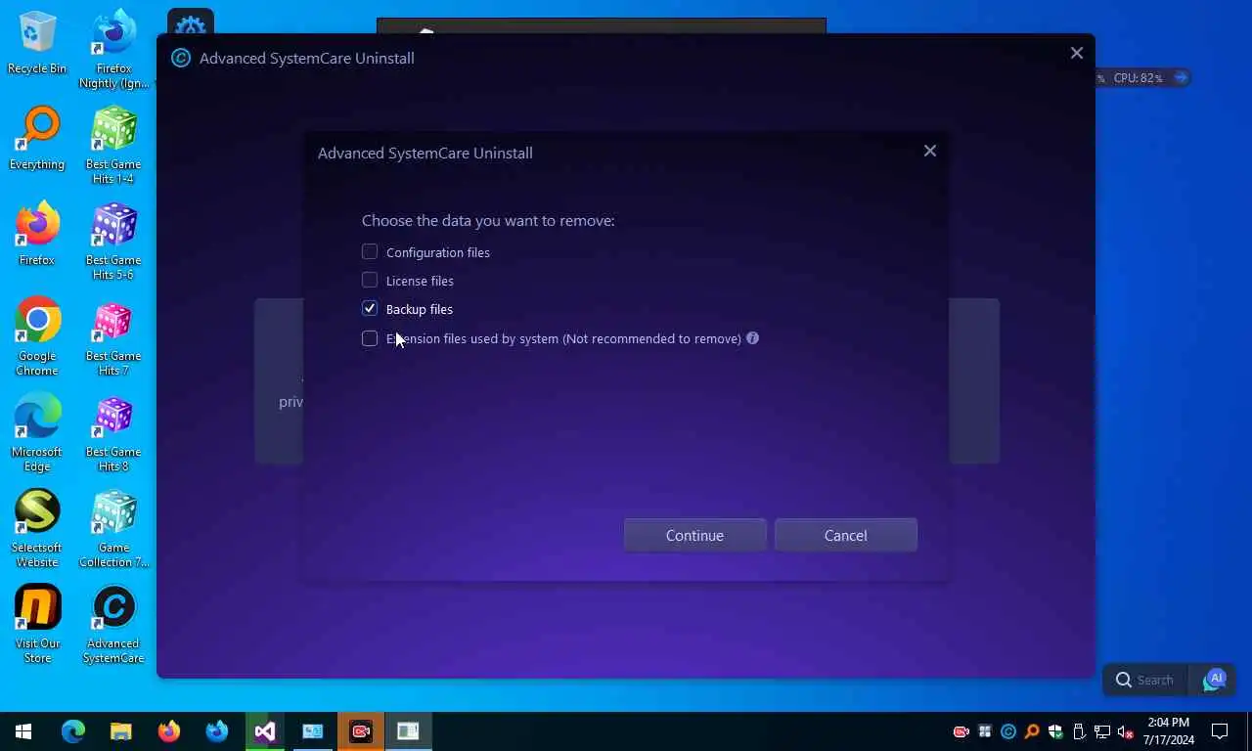The width and height of the screenshot is (1252, 751).
Task: Select Best Game Hits 7 desktop icon
Action: click(113, 336)
